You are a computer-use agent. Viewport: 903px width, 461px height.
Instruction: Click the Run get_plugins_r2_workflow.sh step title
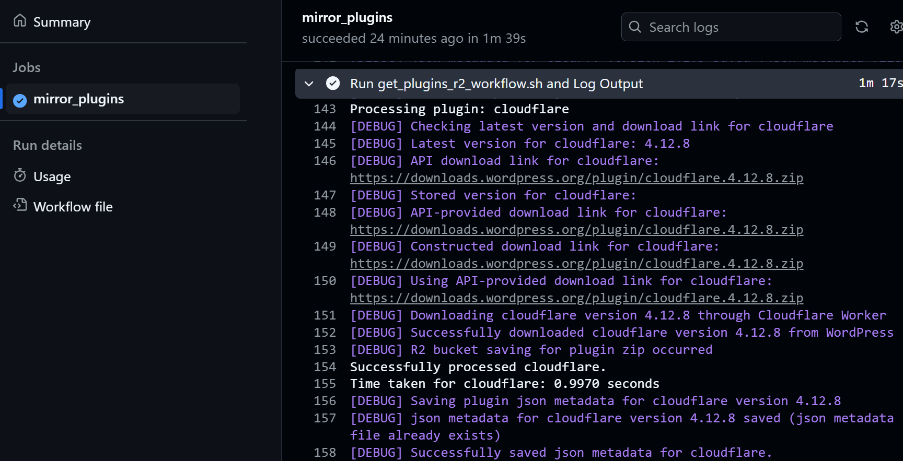tap(496, 84)
